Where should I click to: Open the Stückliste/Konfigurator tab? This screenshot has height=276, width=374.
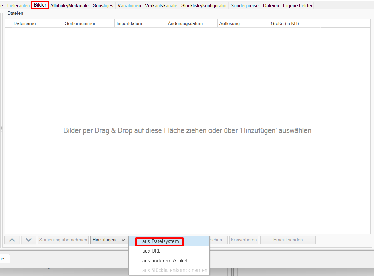[204, 5]
